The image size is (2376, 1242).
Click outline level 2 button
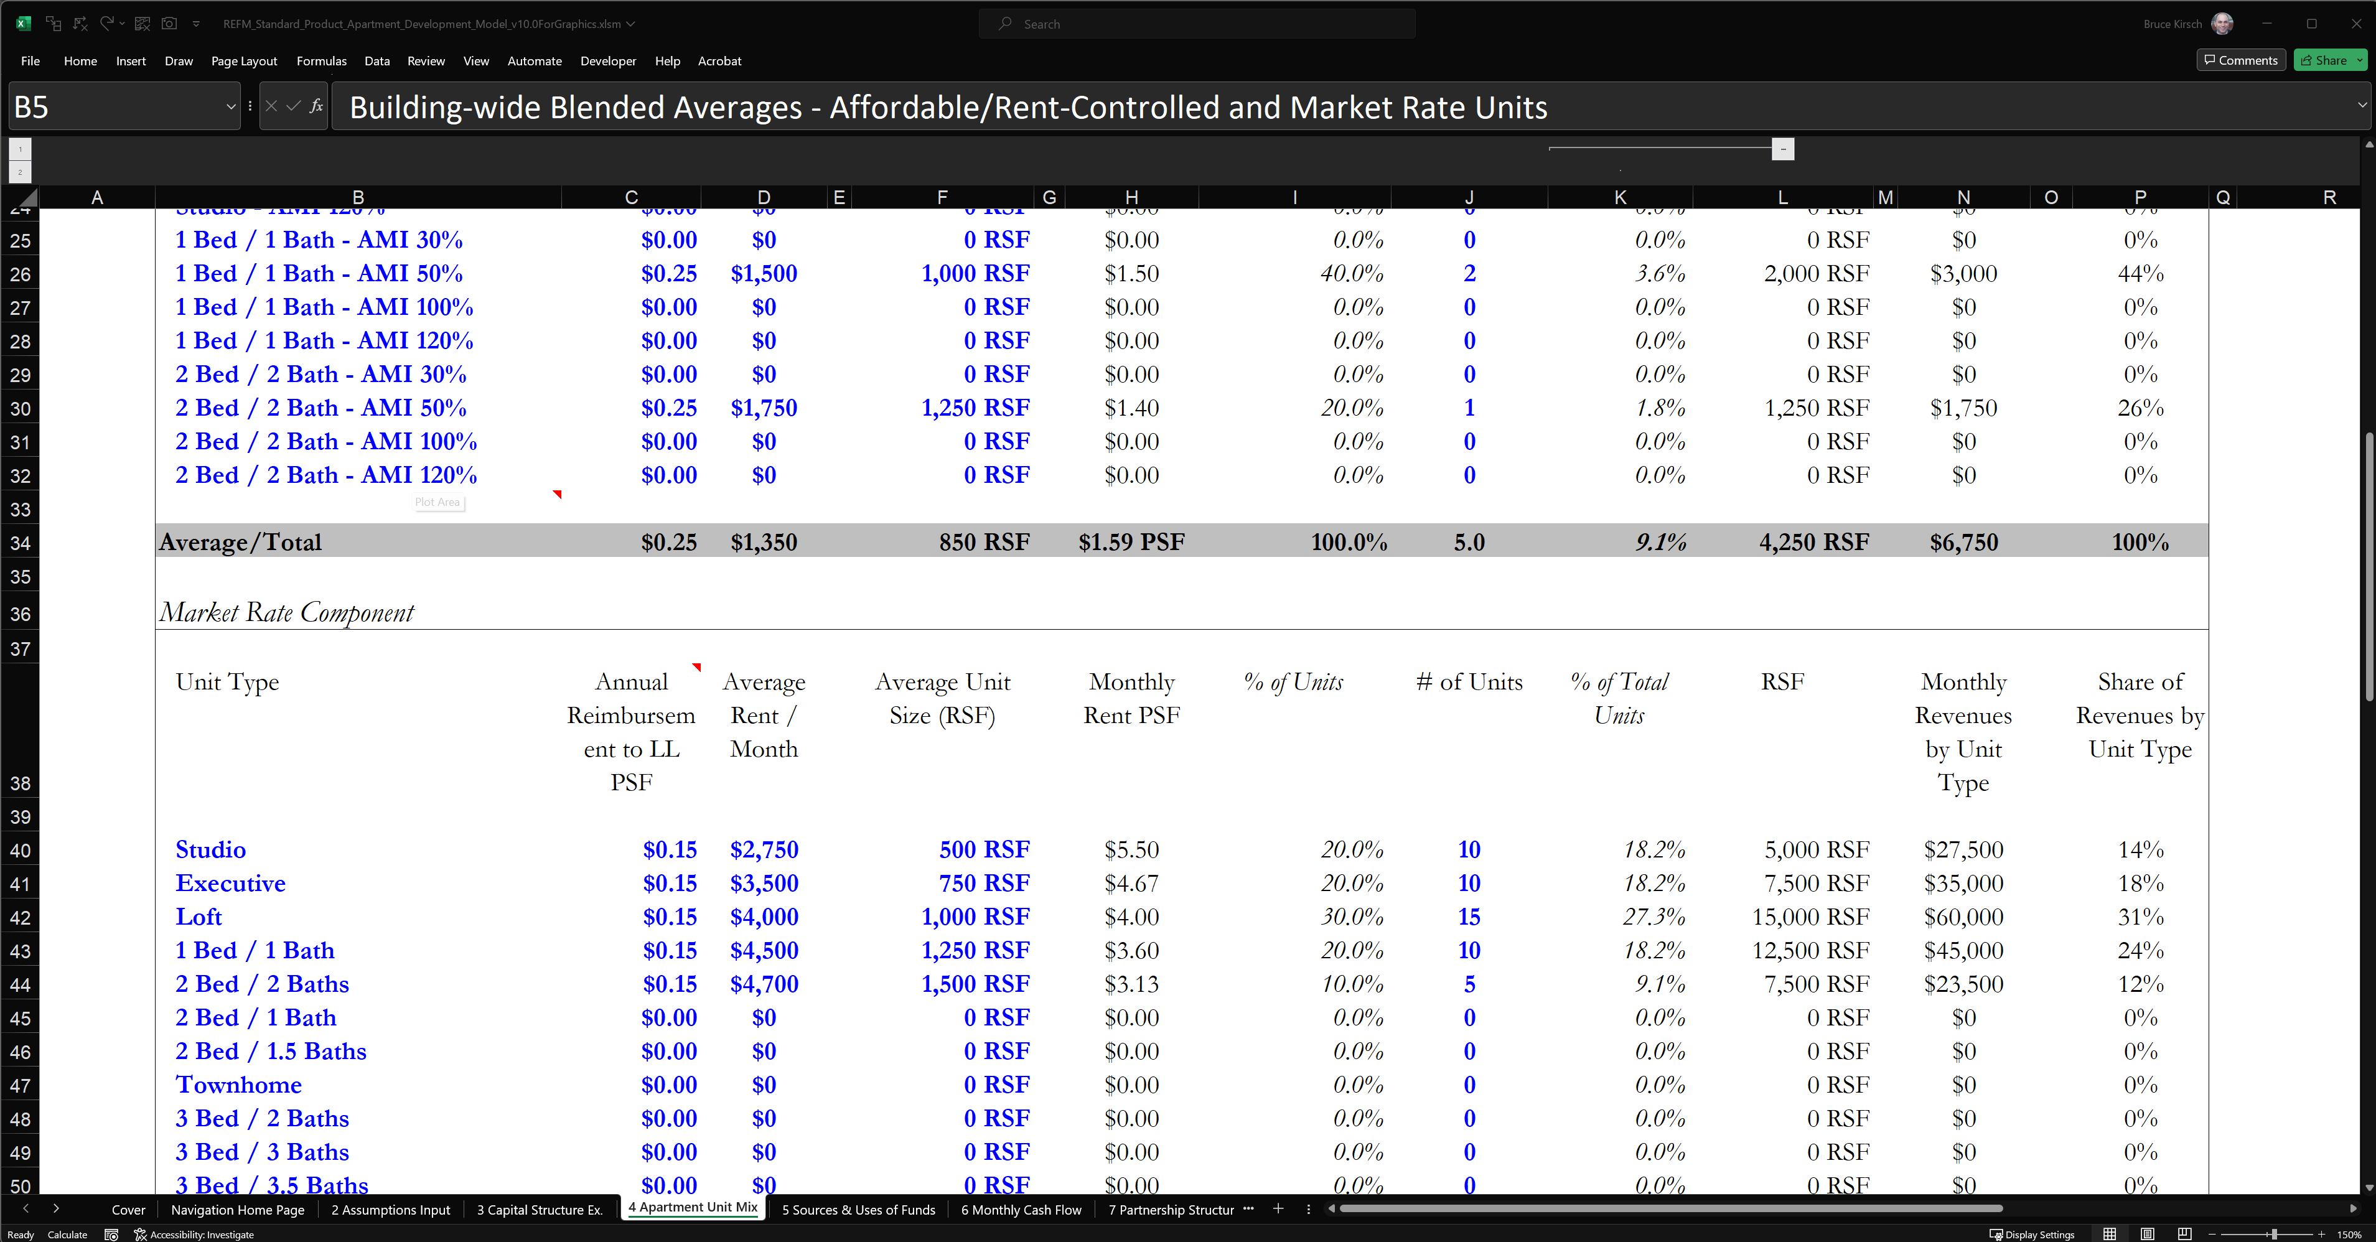point(21,172)
